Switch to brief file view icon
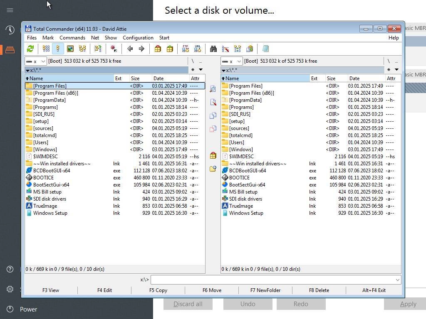This screenshot has width=426, height=319. point(46,49)
